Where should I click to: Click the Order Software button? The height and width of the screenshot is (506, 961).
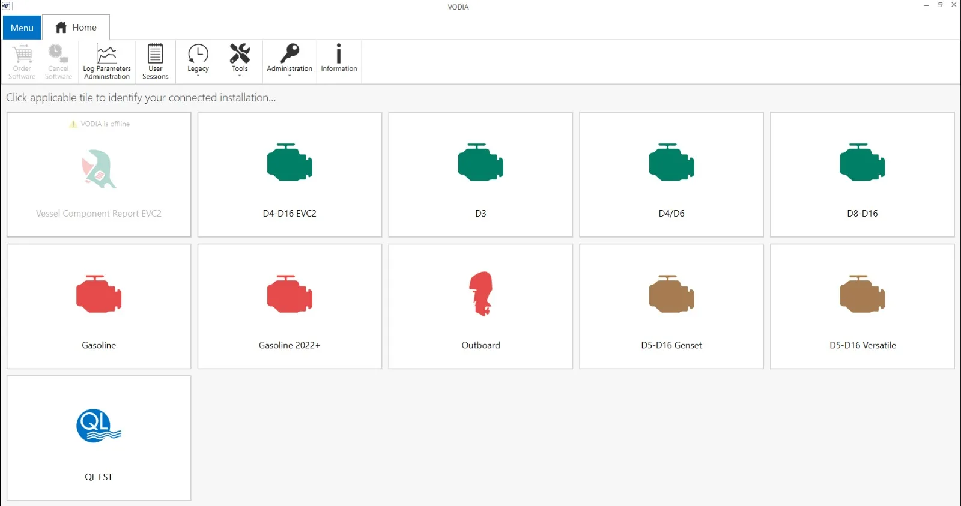(x=22, y=62)
